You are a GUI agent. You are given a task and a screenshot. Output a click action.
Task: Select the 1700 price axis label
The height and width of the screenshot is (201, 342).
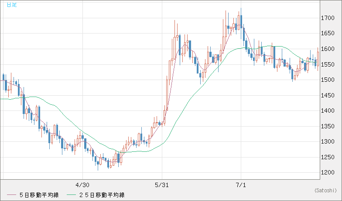click(328, 18)
